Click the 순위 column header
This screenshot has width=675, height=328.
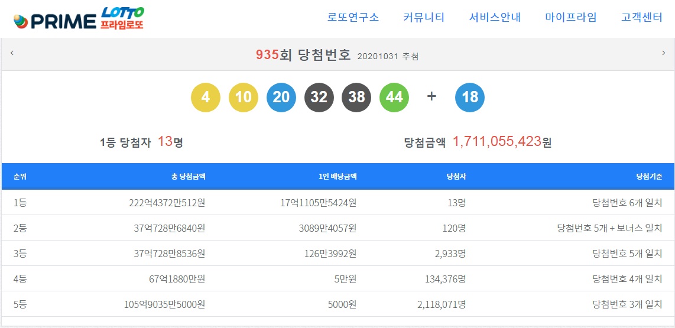click(x=20, y=177)
